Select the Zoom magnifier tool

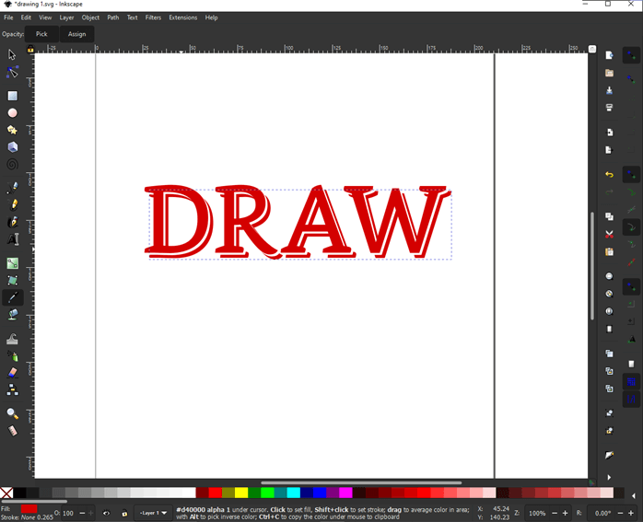[x=12, y=413]
